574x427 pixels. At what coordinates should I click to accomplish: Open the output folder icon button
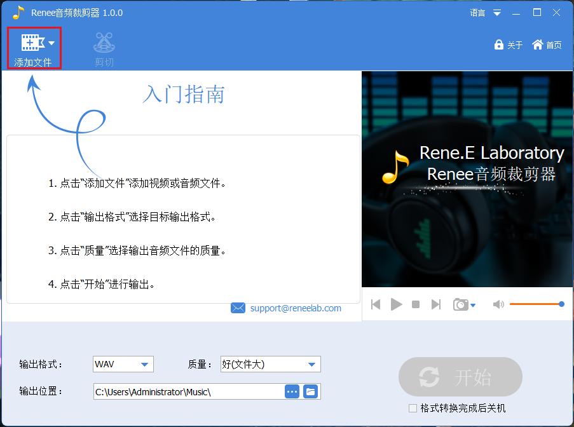(x=310, y=392)
